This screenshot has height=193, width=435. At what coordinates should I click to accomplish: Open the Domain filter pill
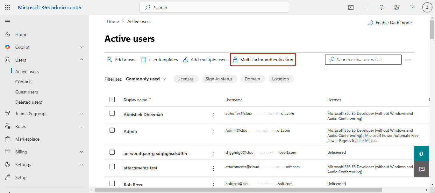253,79
